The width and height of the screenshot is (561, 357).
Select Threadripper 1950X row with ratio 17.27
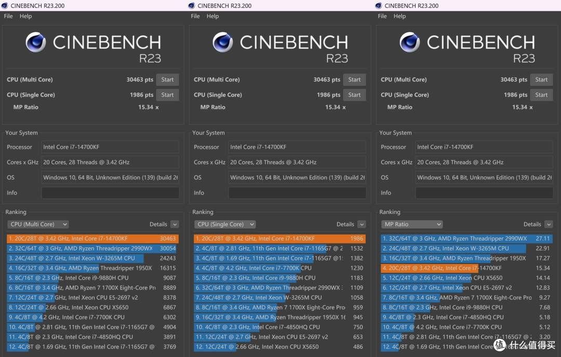coord(467,258)
